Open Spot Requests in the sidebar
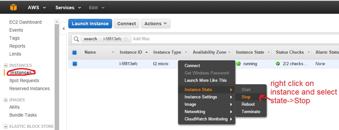This screenshot has height=130, width=339. (24, 80)
